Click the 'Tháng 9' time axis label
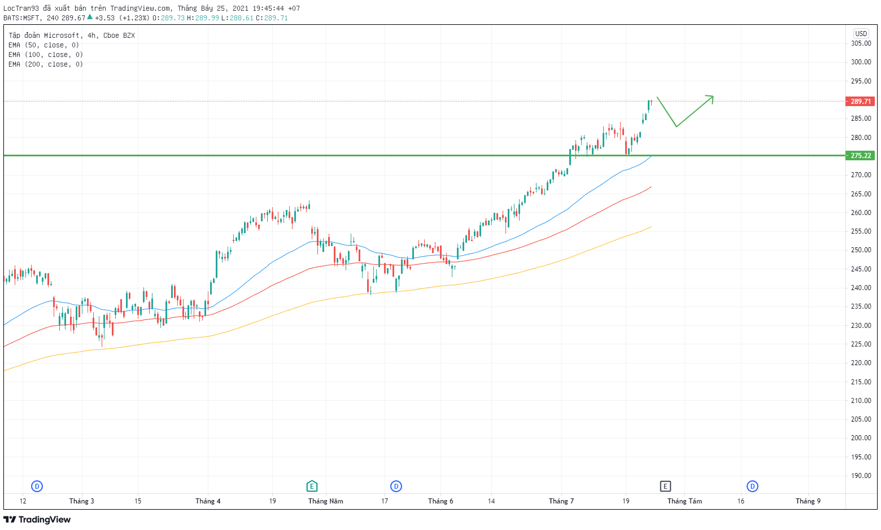Image resolution: width=881 pixels, height=530 pixels. point(808,501)
